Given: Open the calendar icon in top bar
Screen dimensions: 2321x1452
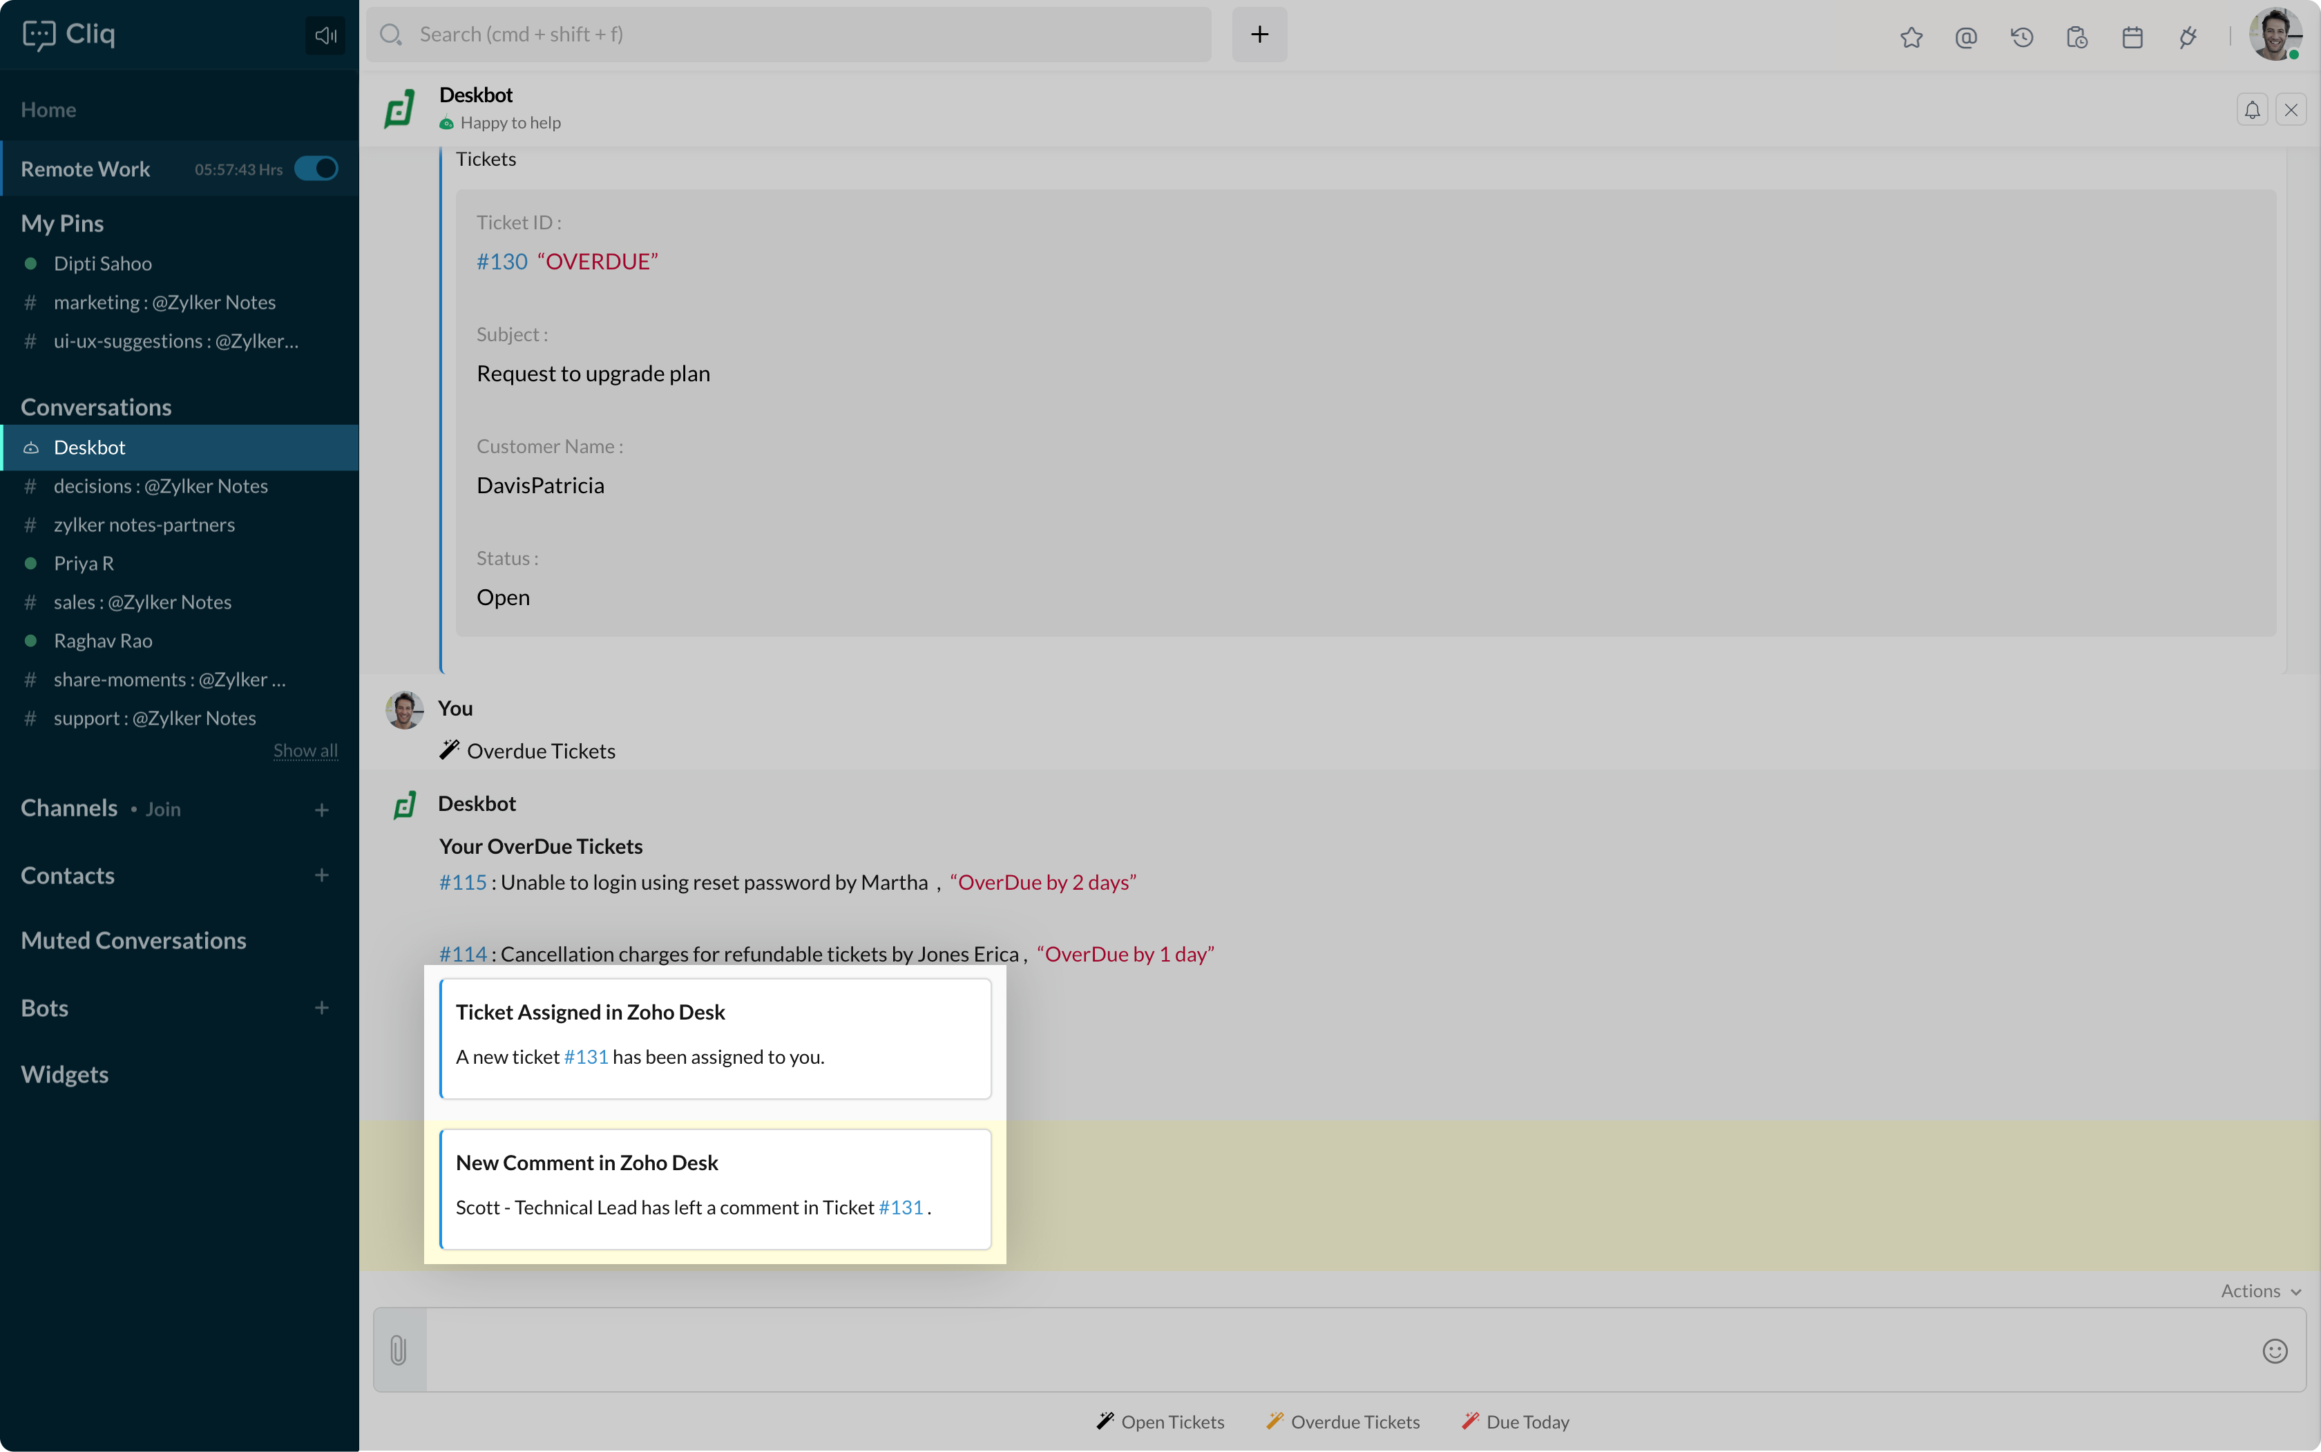Looking at the screenshot, I should 2132,37.
